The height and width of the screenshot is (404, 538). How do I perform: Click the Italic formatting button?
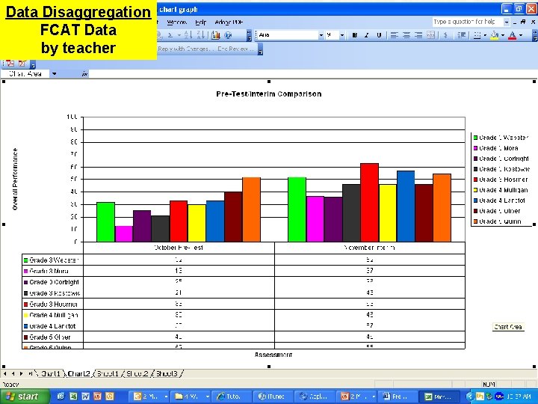[367, 35]
